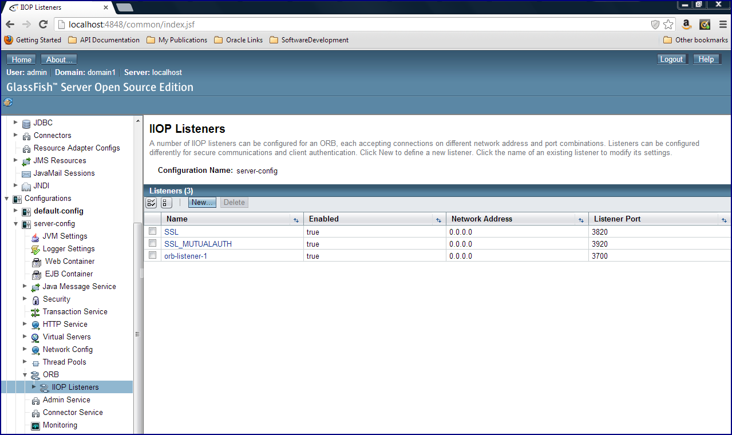This screenshot has width=732, height=435.
Task: Open the Other bookmarks folder
Action: pyautogui.click(x=695, y=40)
